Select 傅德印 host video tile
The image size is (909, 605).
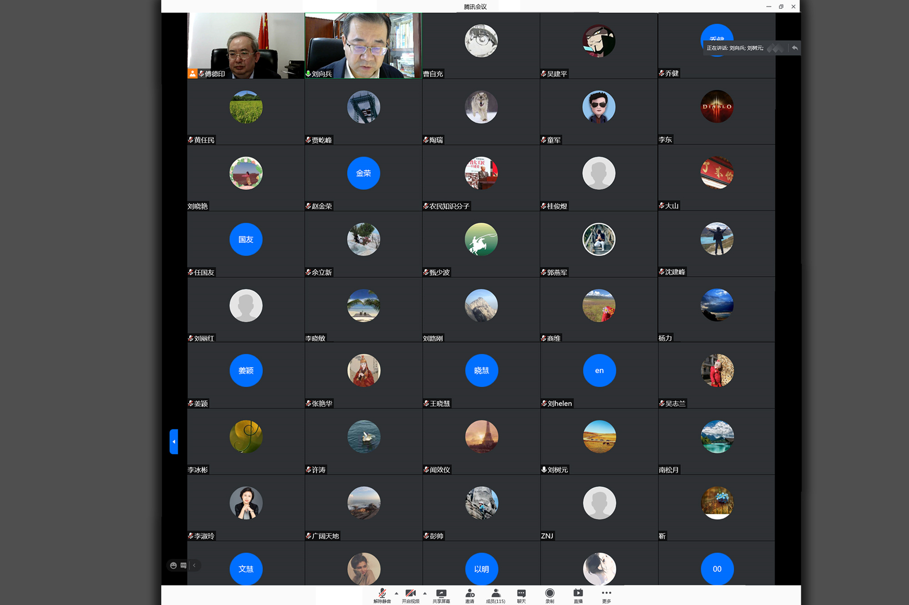[245, 45]
